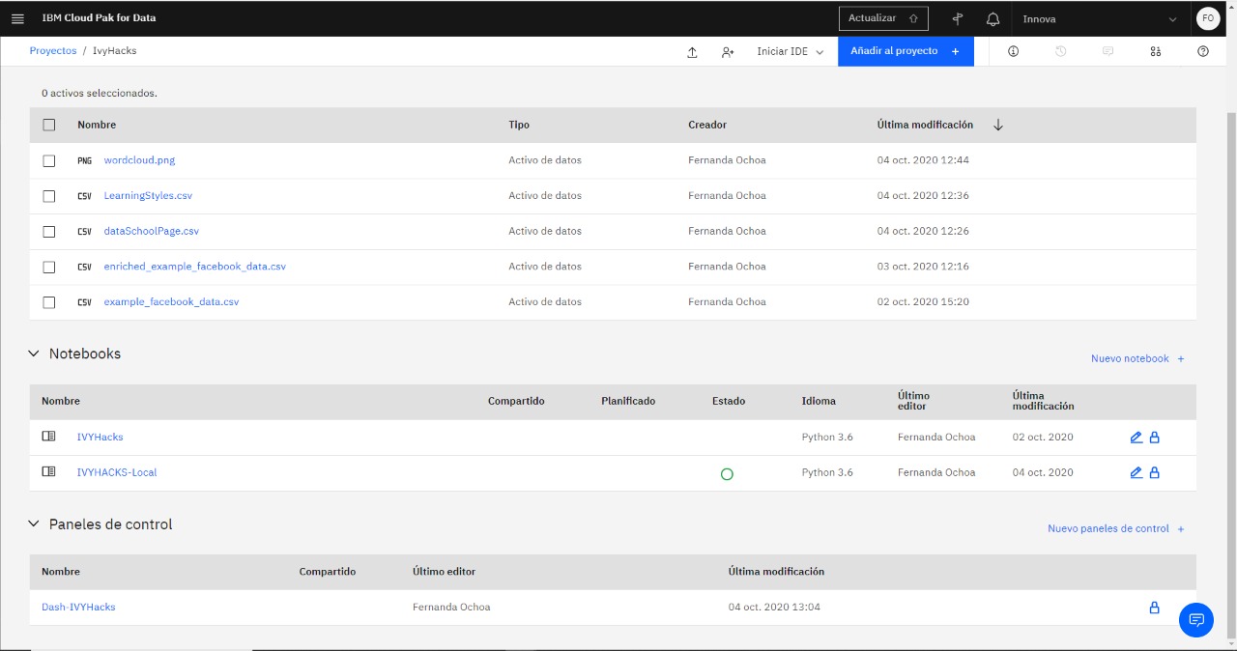Click the Idioma column header

point(819,401)
